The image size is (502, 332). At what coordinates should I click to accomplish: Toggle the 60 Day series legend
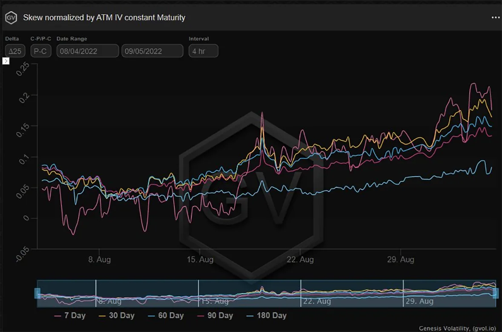(166, 316)
